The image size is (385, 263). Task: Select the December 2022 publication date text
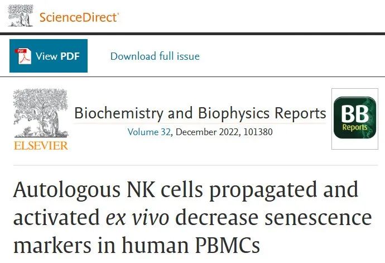click(x=207, y=132)
